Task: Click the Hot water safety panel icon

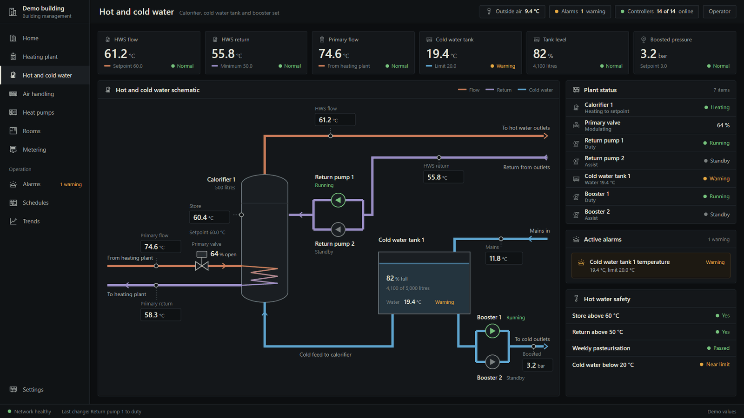Action: click(576, 299)
